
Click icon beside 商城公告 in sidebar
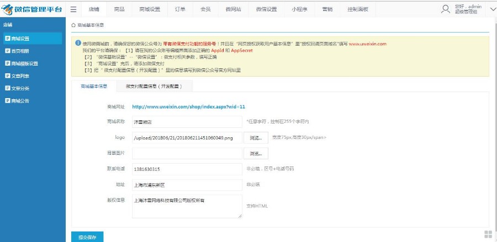tap(8, 100)
